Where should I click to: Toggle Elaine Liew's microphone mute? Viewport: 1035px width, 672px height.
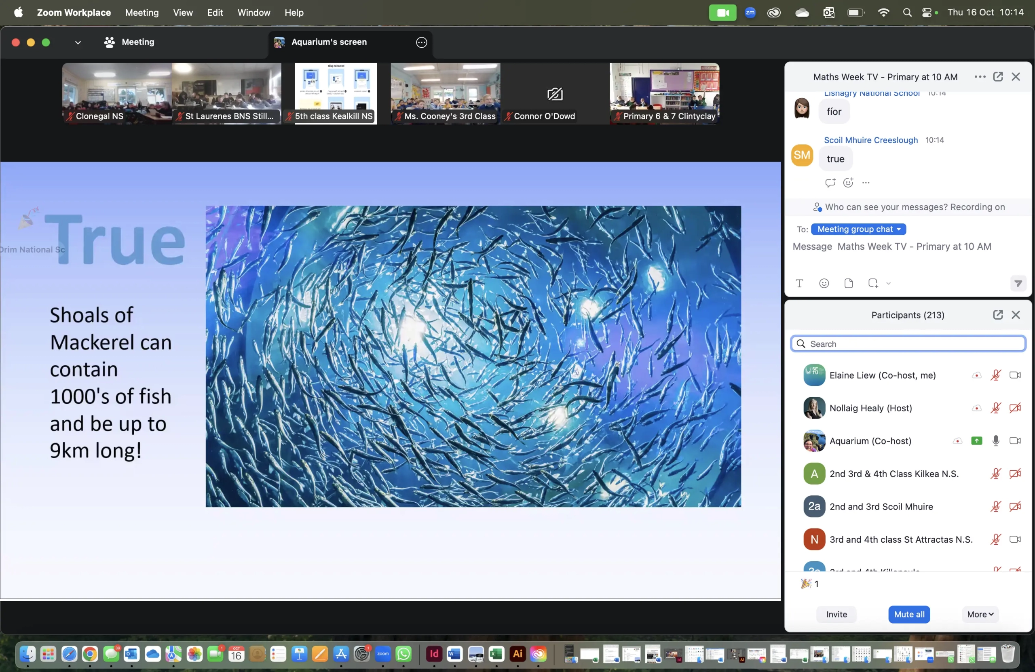point(995,375)
